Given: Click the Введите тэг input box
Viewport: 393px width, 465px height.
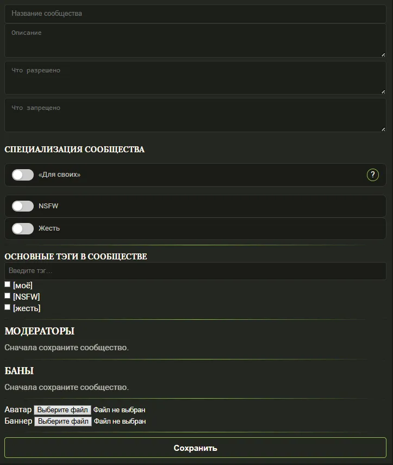Looking at the screenshot, I should [x=195, y=271].
